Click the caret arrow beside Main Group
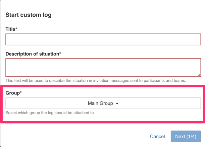The width and height of the screenshot is (206, 147). pyautogui.click(x=117, y=104)
